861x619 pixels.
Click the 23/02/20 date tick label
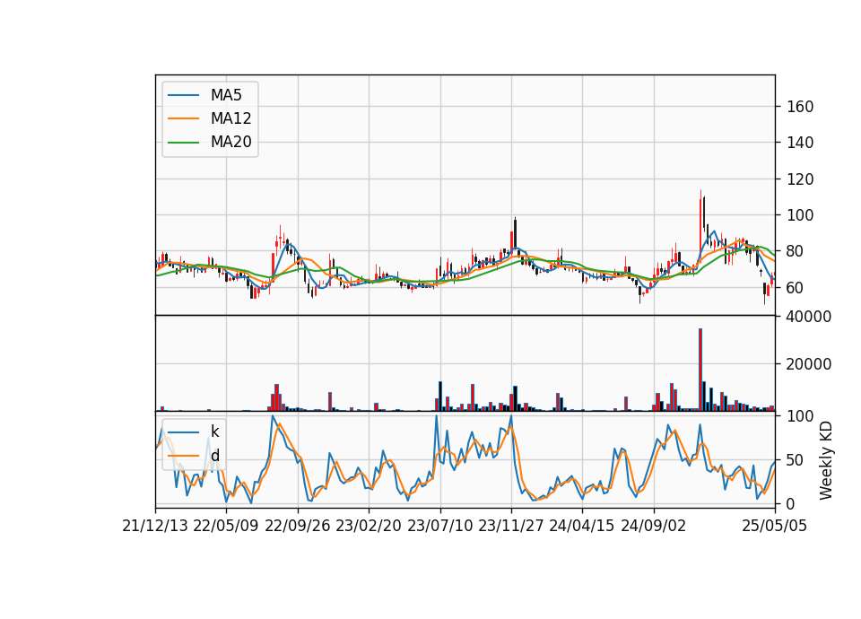pos(369,526)
